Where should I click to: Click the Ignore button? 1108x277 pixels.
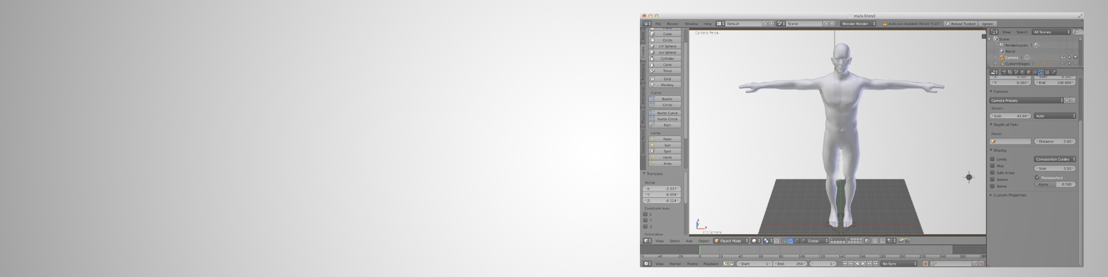point(988,23)
